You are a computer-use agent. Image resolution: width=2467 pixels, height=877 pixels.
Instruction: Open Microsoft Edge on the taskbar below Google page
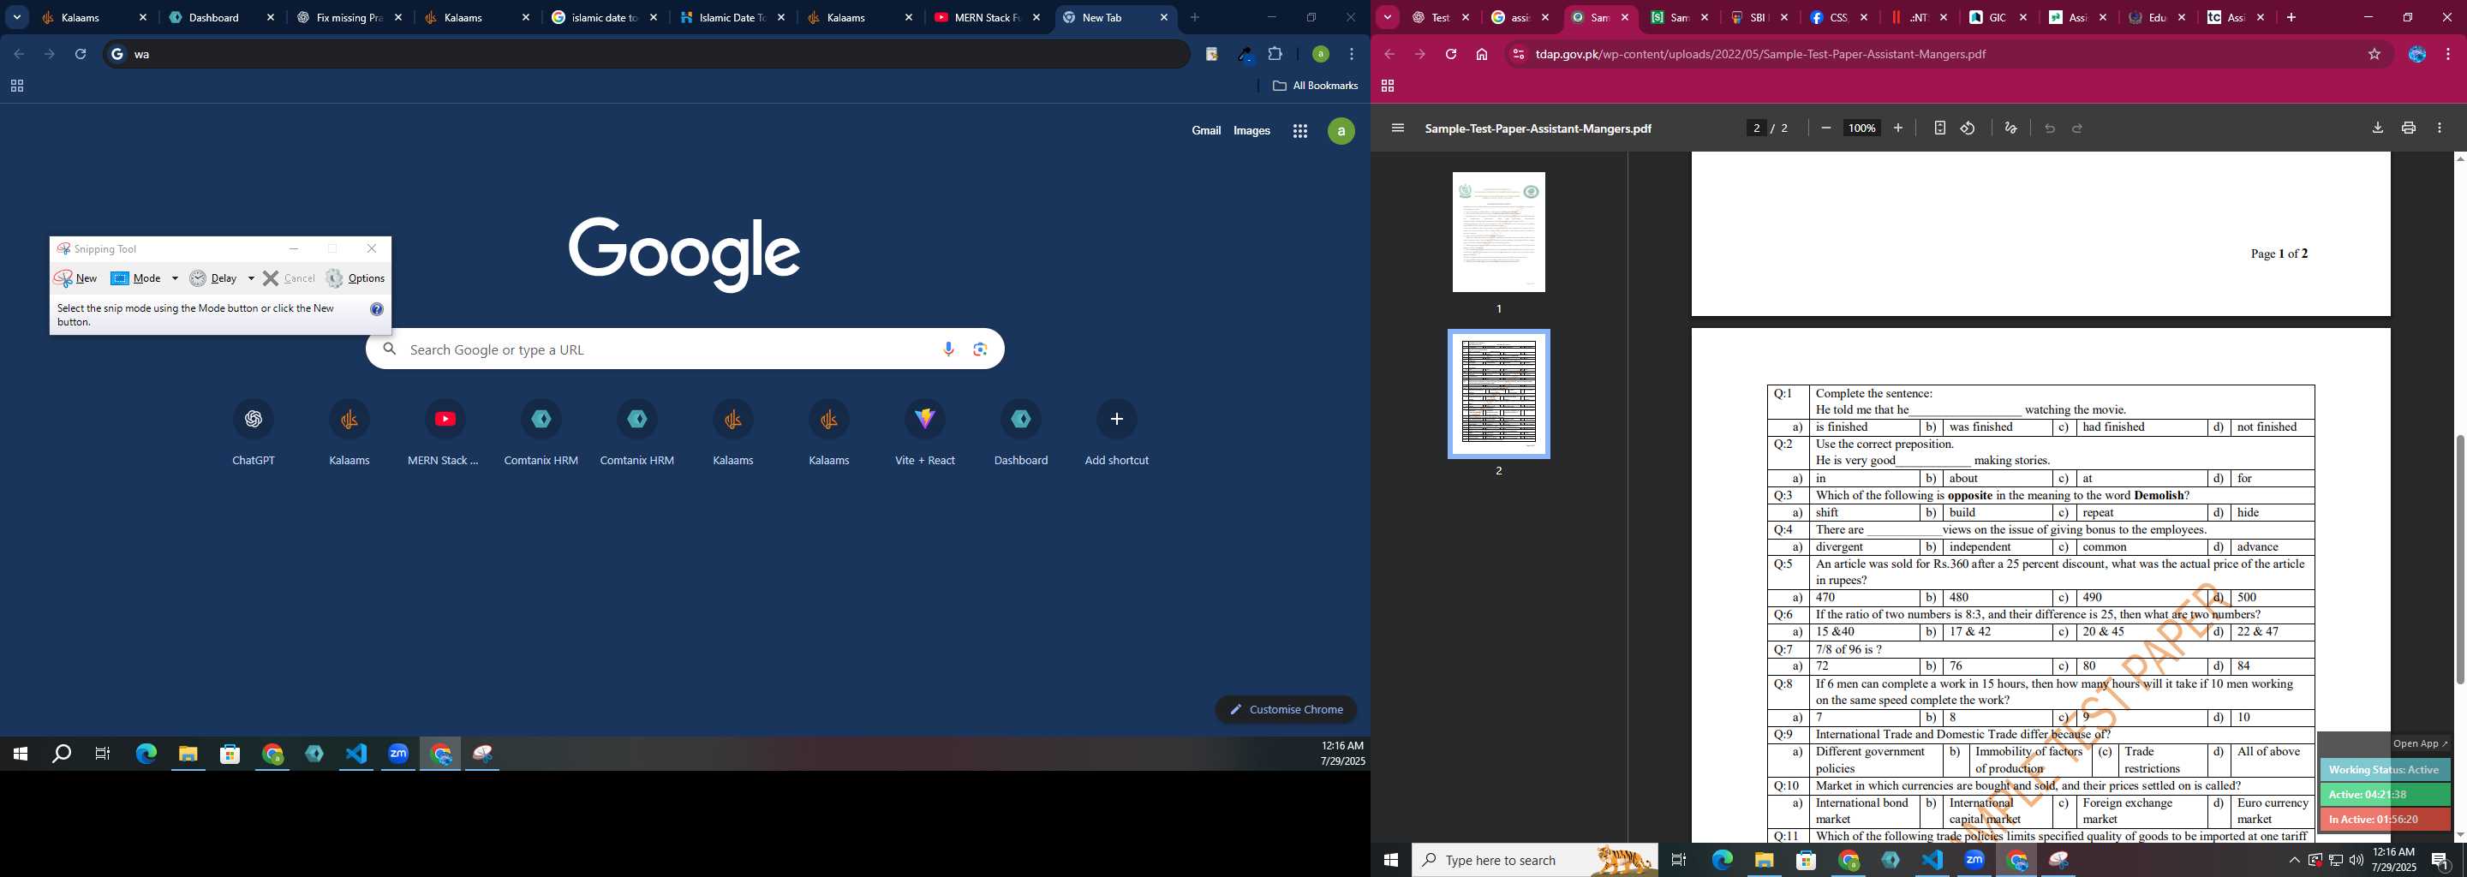pyautogui.click(x=146, y=755)
